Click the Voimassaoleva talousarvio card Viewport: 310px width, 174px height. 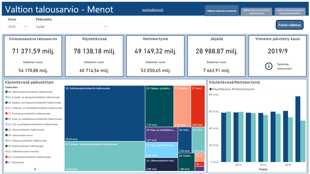coord(33,56)
